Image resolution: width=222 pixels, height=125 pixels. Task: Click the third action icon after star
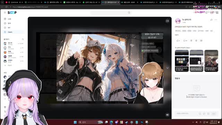tap(191, 41)
